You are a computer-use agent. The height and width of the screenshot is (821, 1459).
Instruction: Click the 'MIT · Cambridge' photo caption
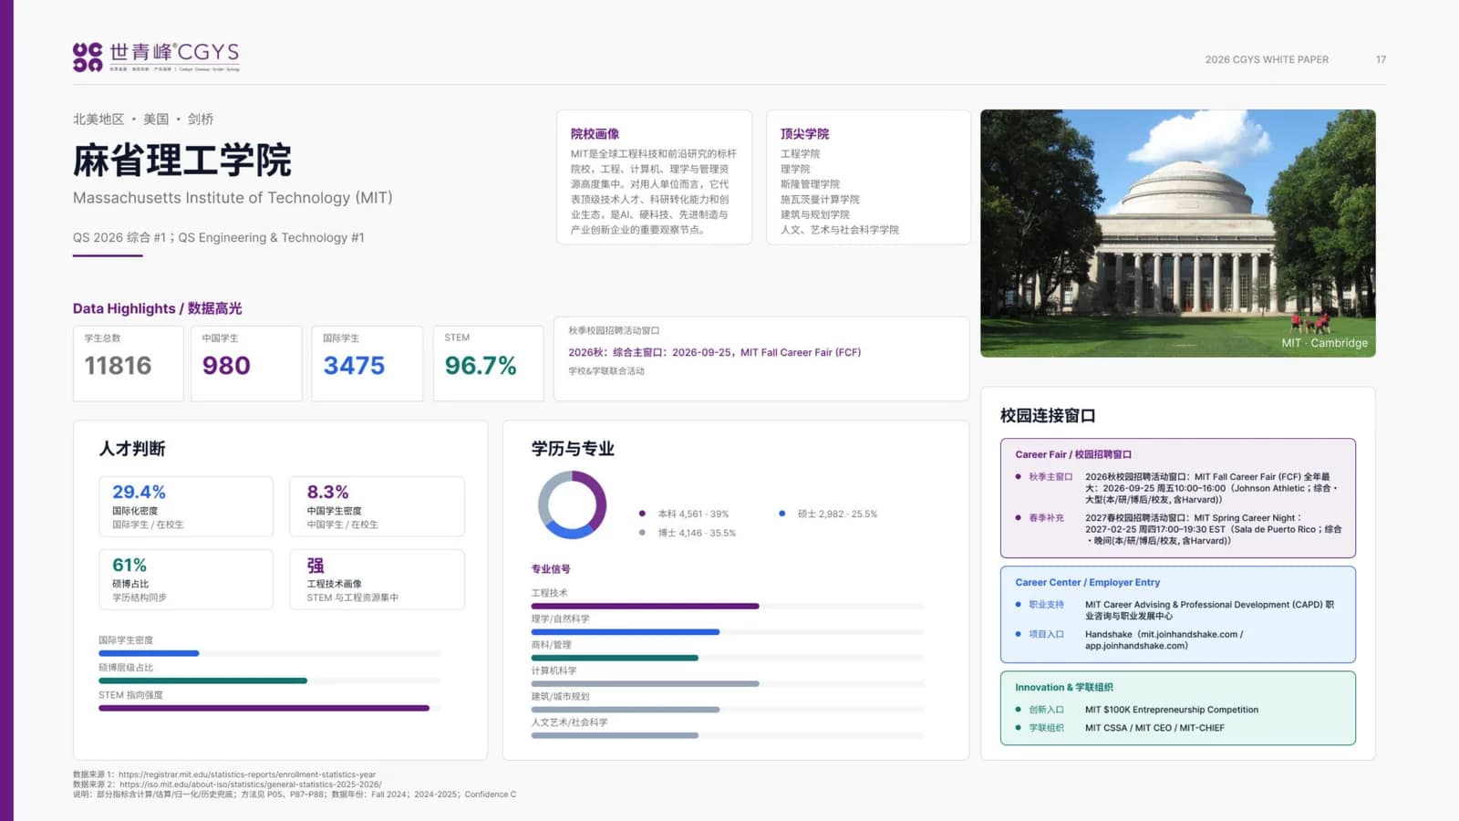[1324, 343]
